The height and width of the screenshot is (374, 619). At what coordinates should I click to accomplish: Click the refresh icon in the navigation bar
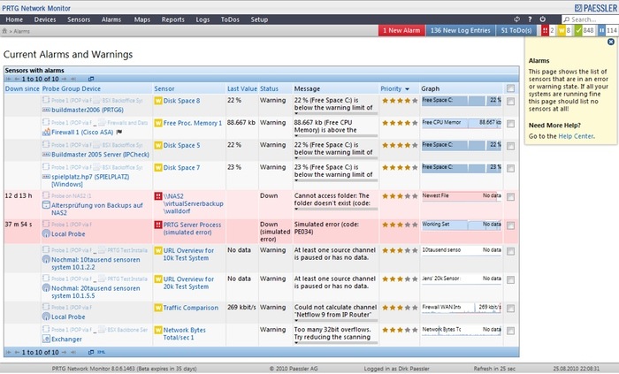click(x=516, y=19)
